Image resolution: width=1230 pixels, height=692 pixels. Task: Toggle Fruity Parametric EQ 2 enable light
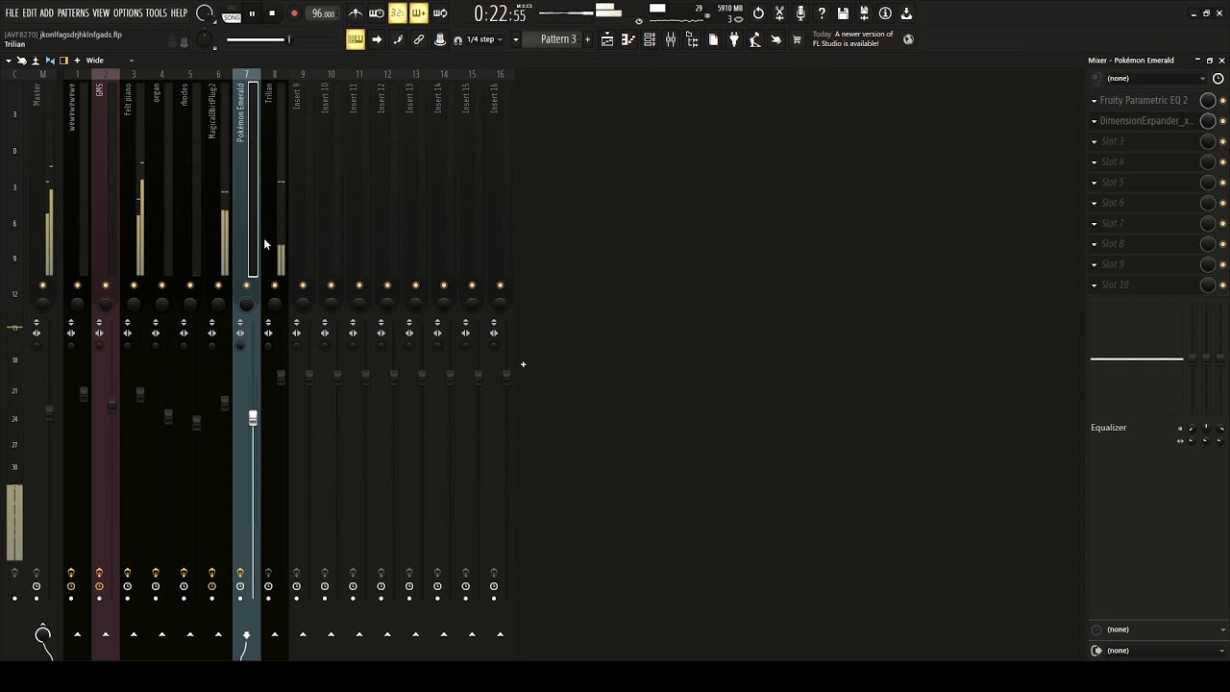(1222, 101)
